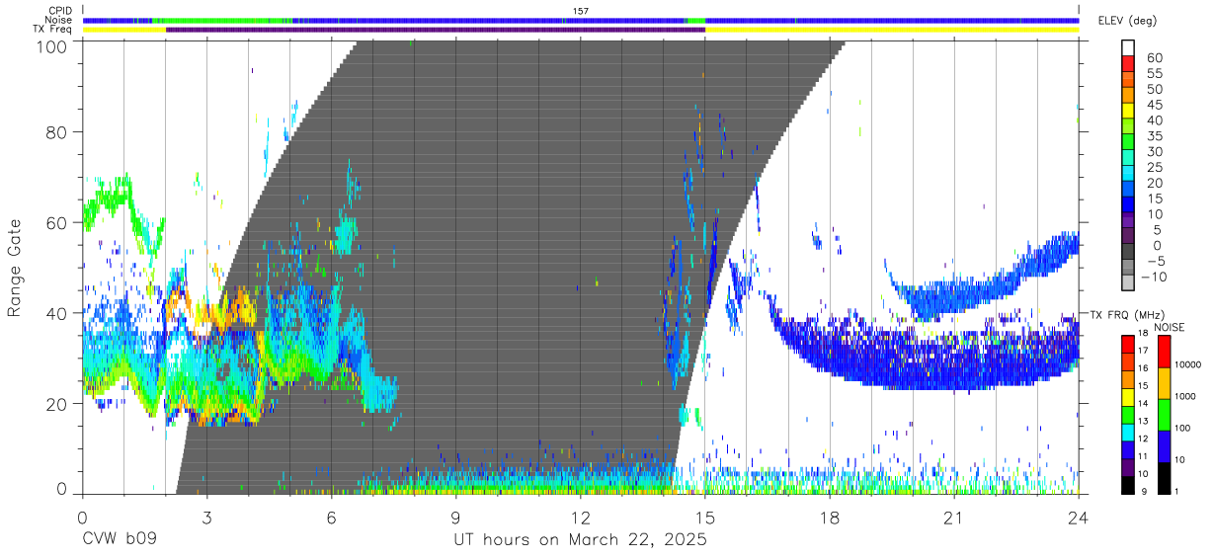Click the 24 hour tick on the UT axis
Screen dimensions: 1213x560
point(1078,518)
